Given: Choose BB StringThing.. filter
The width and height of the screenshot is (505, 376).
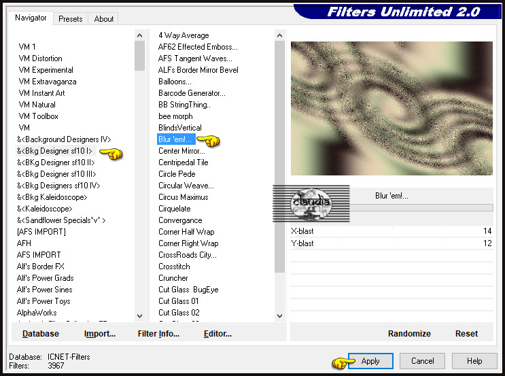Looking at the screenshot, I should [184, 105].
